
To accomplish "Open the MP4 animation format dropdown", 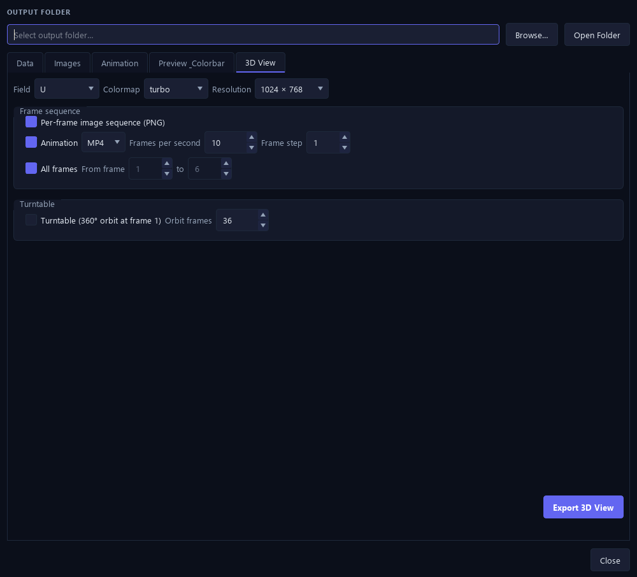I will (x=103, y=143).
